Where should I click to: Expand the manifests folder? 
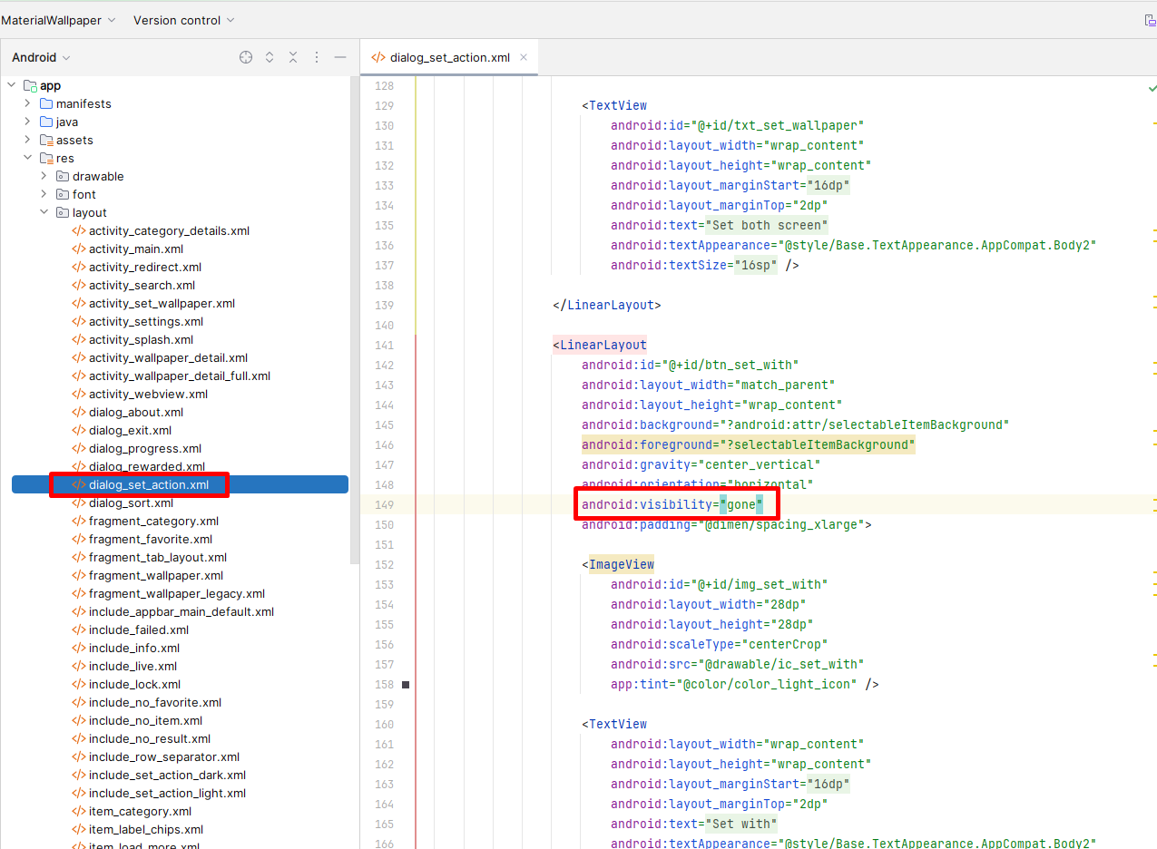(28, 103)
